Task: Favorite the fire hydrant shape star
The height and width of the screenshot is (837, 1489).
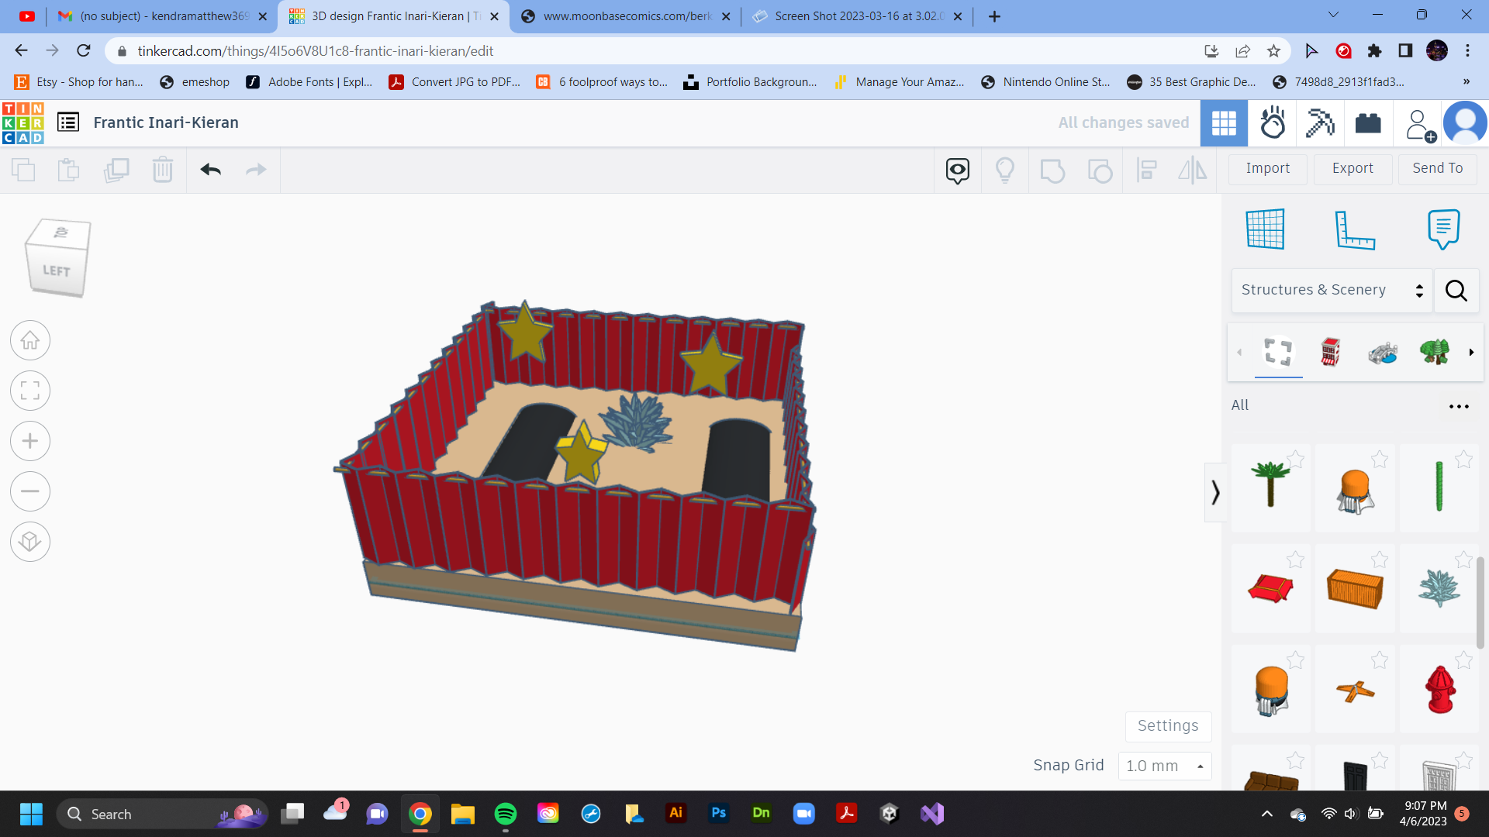Action: tap(1463, 660)
